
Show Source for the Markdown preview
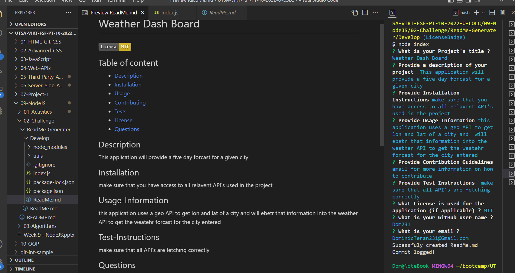(x=355, y=12)
